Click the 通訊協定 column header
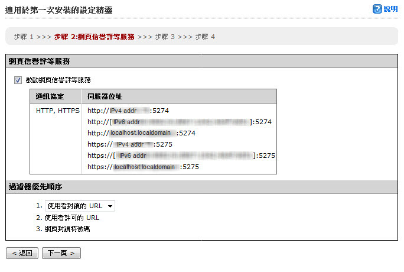Image resolution: width=404 pixels, height=272 pixels. coord(50,96)
